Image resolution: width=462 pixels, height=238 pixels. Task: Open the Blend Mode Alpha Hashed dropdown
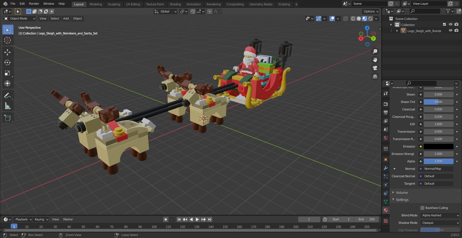click(440, 215)
